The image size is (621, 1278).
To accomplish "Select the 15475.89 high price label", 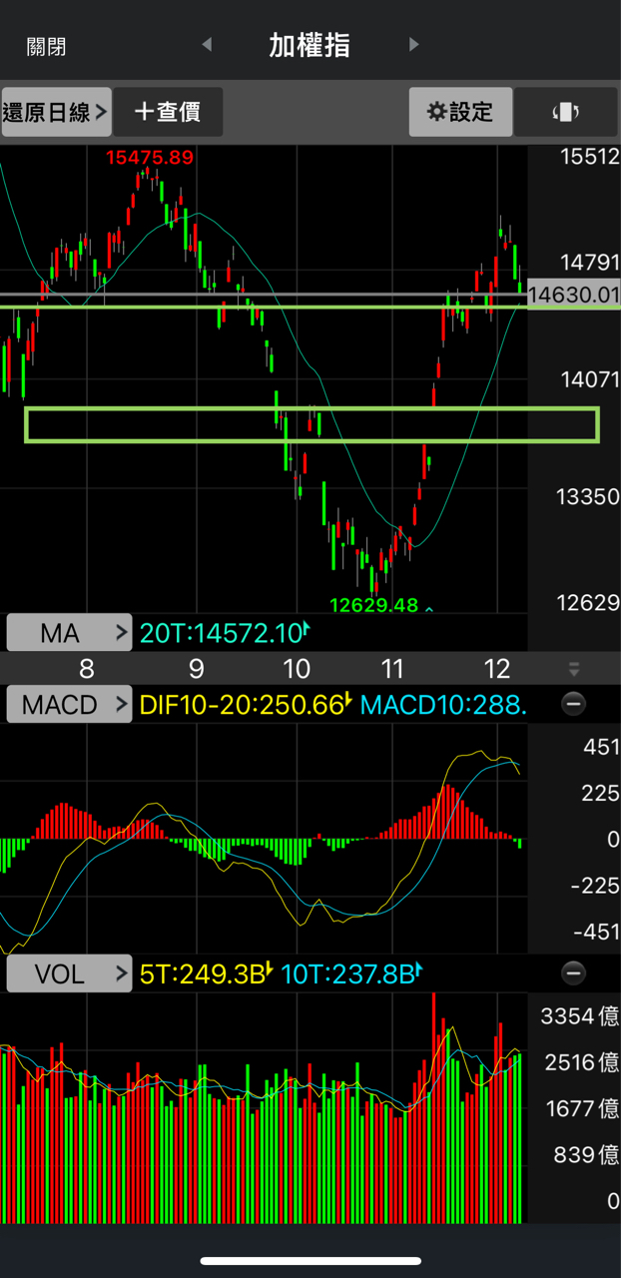I will [150, 157].
